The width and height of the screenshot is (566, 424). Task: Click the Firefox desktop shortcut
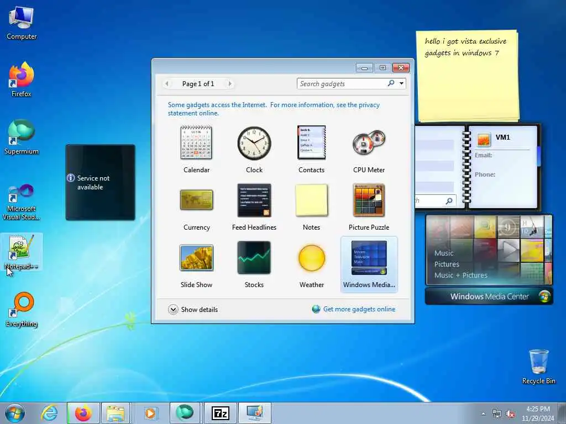(x=22, y=79)
